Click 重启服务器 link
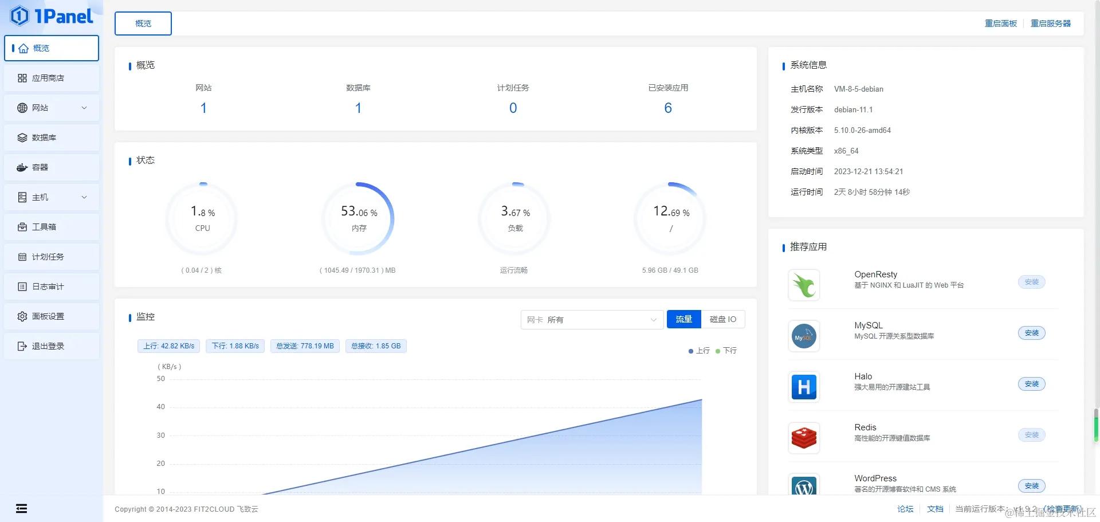This screenshot has height=522, width=1100. coord(1051,23)
